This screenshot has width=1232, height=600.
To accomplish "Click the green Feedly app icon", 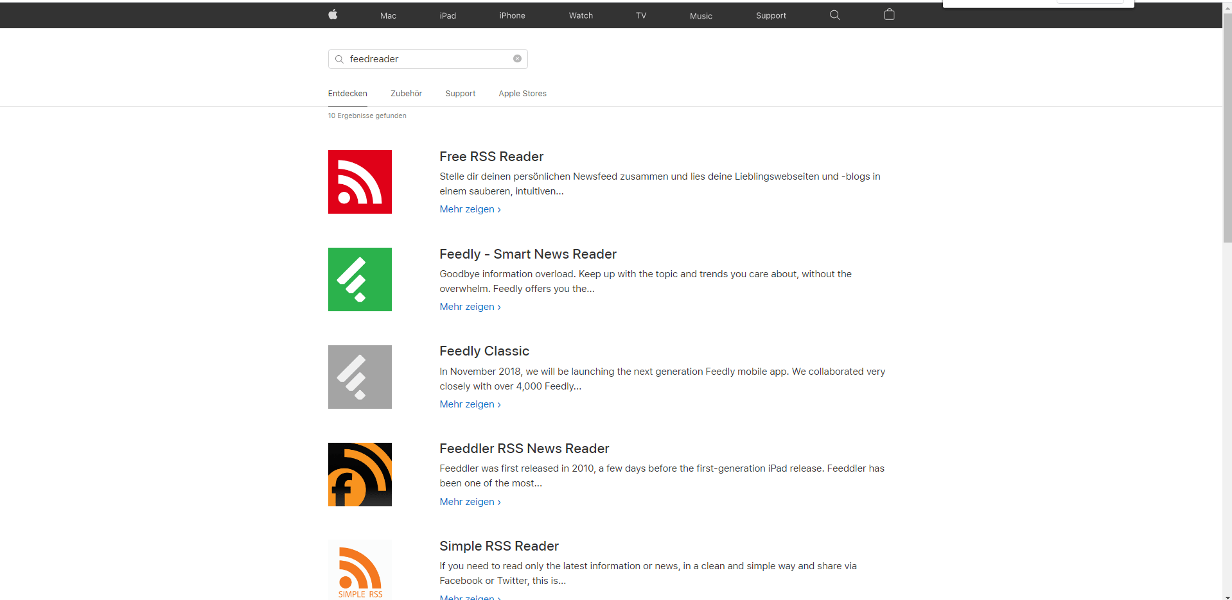I will coord(360,280).
